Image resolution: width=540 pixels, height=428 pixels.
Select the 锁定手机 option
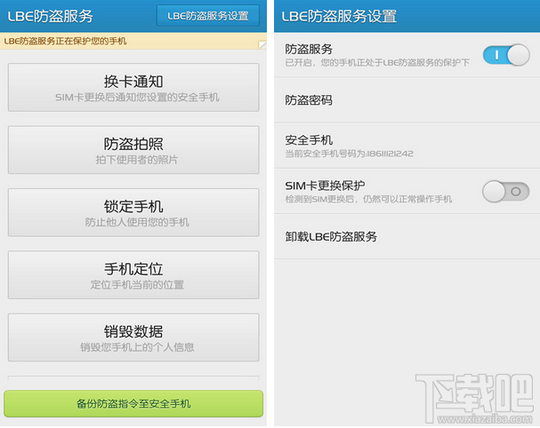point(133,212)
